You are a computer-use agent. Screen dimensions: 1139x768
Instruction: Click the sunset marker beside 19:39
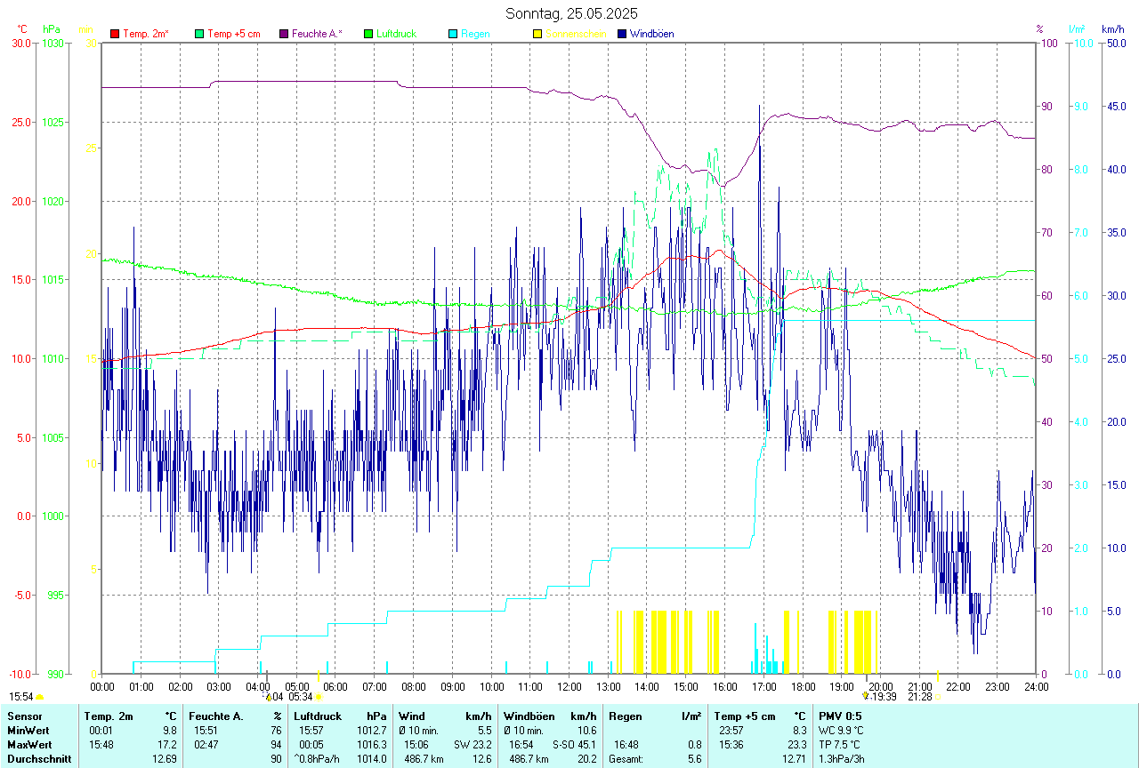[864, 697]
